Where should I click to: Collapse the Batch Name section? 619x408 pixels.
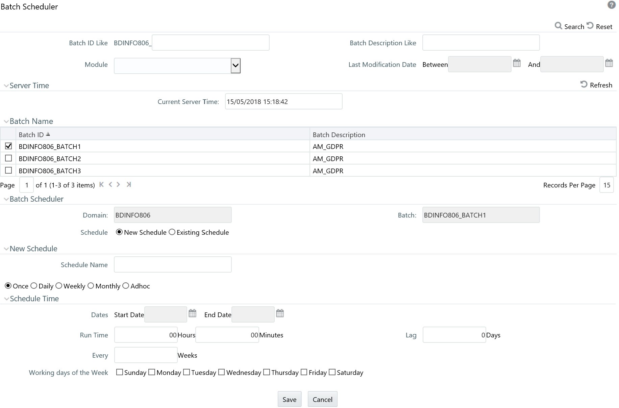[x=6, y=122]
